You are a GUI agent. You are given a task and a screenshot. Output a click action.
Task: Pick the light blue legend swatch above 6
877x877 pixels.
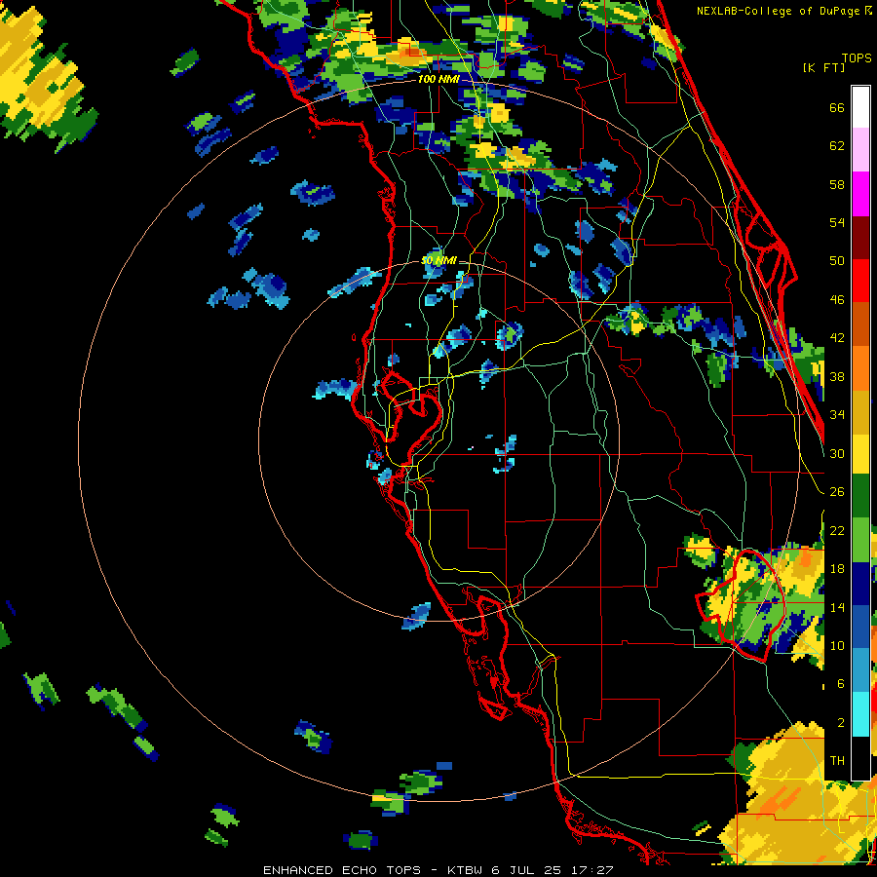pos(860,670)
